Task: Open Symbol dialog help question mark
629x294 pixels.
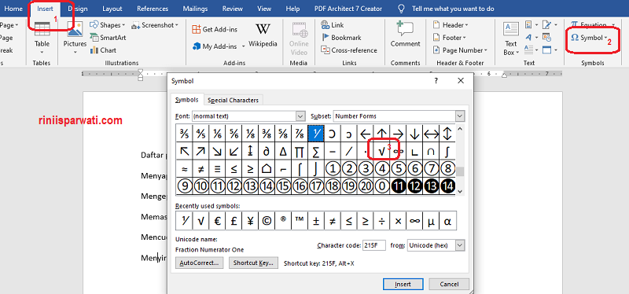Action: [436, 81]
